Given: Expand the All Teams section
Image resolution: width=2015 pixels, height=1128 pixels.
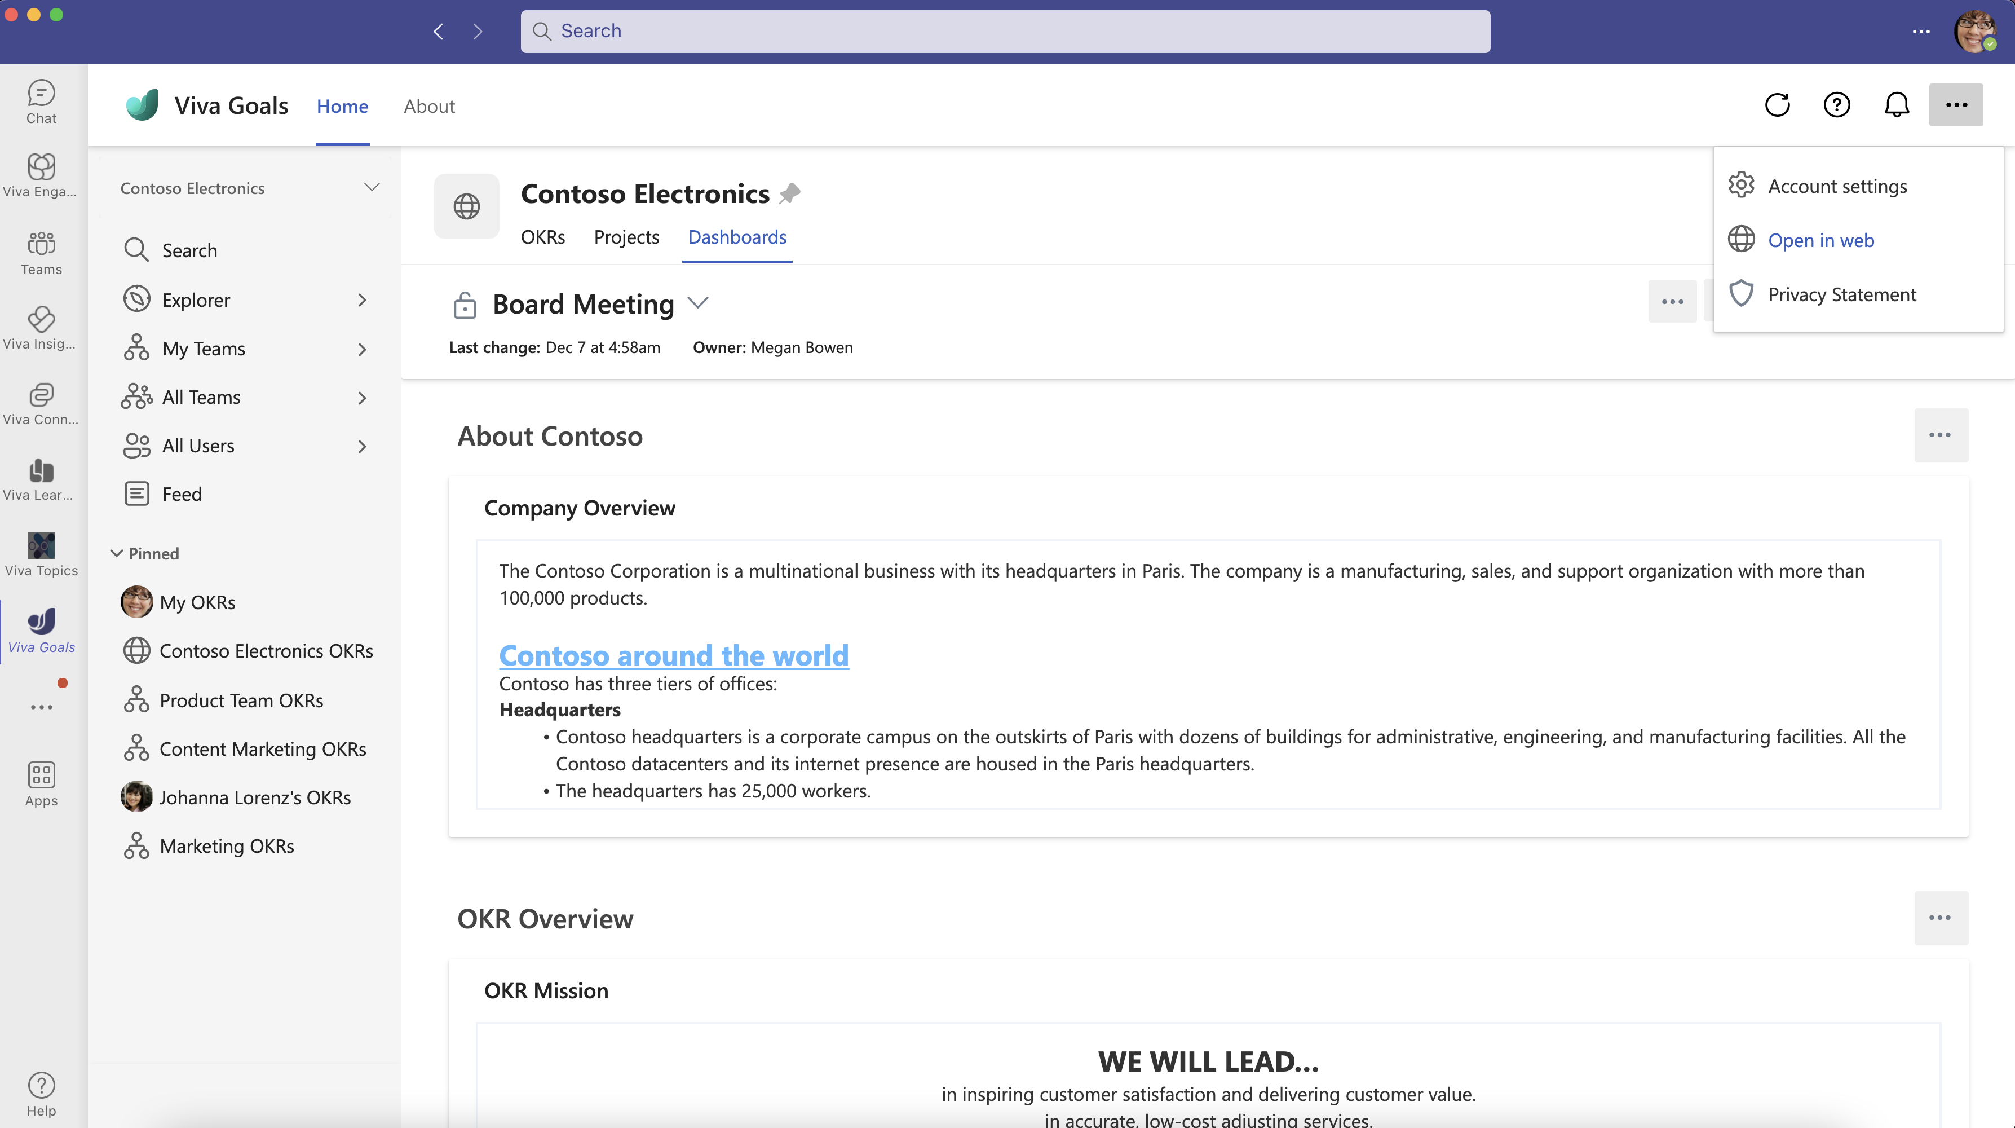Looking at the screenshot, I should 361,396.
